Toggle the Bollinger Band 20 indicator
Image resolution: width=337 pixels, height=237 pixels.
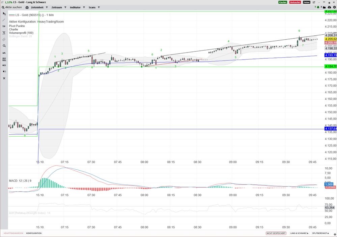(20, 36)
